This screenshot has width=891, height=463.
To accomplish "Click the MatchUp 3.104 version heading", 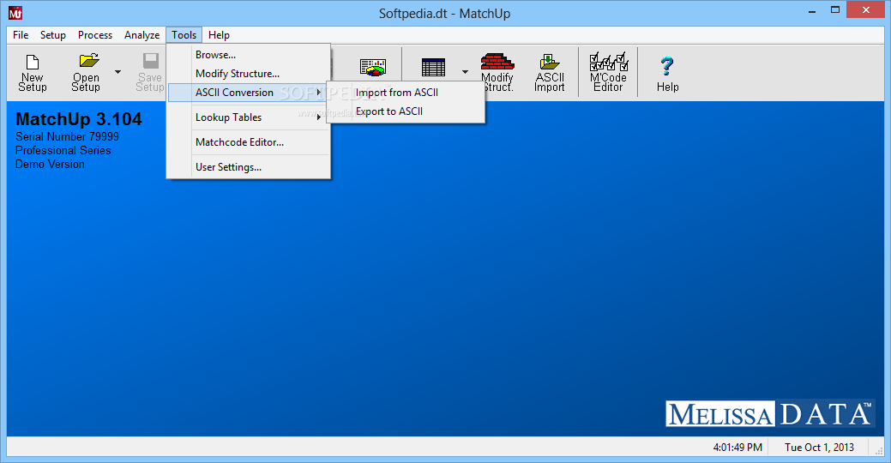I will (x=79, y=118).
